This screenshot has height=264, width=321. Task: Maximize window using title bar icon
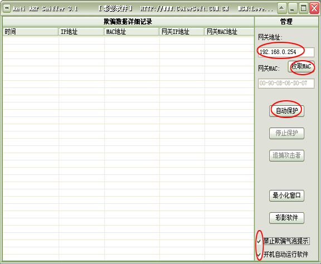tap(303, 8)
